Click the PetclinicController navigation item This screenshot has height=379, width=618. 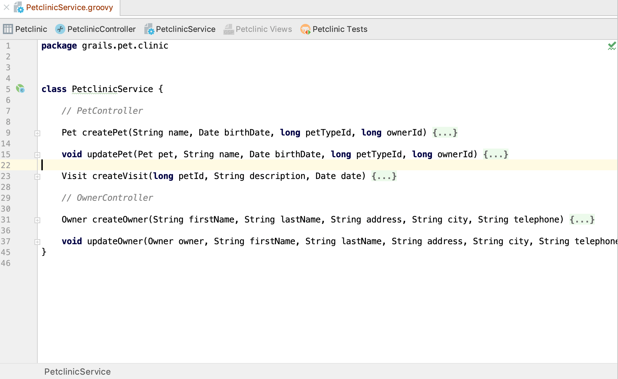click(101, 29)
